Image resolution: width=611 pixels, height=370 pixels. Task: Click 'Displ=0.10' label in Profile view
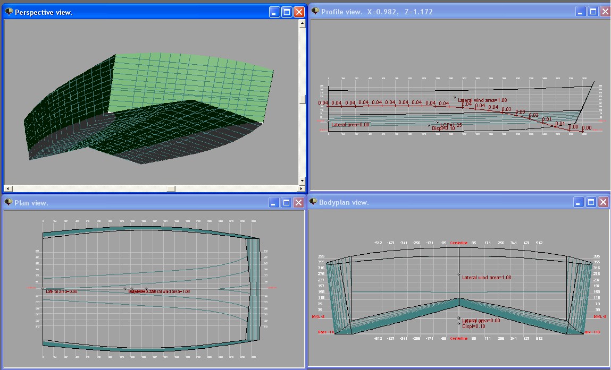[x=443, y=128]
